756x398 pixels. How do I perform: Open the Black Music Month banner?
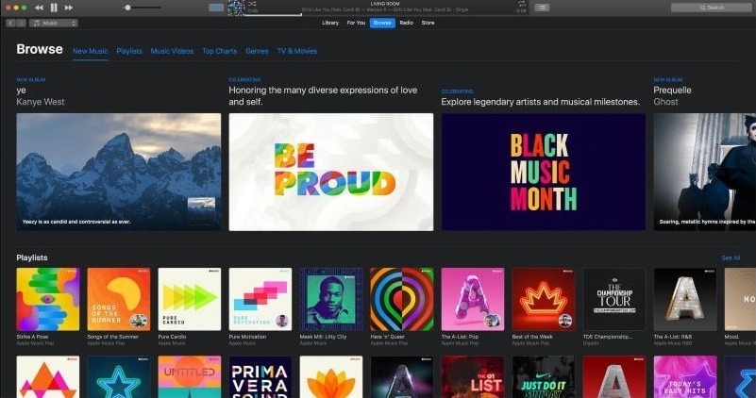[544, 172]
